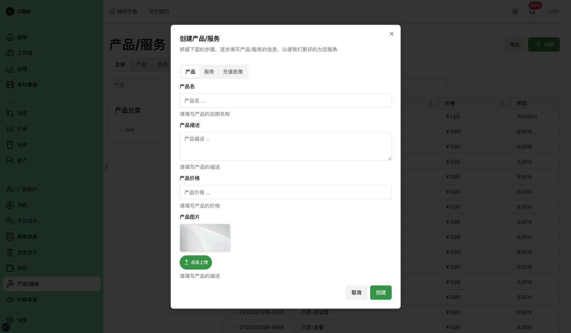Click the settings gear icon in sidebar

[x=10, y=320]
